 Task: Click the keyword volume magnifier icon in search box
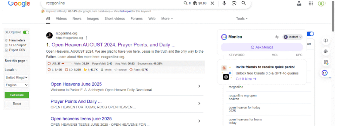185,3
